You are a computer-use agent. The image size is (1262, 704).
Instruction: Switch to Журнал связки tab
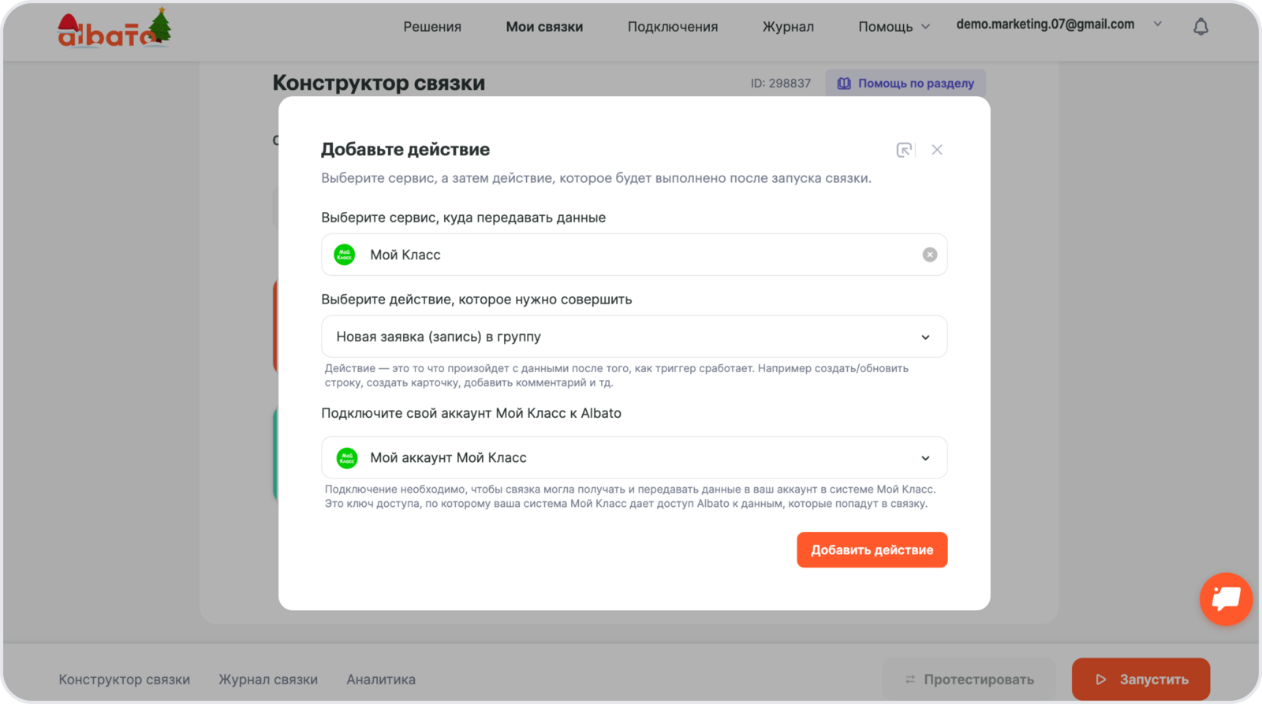tap(268, 680)
